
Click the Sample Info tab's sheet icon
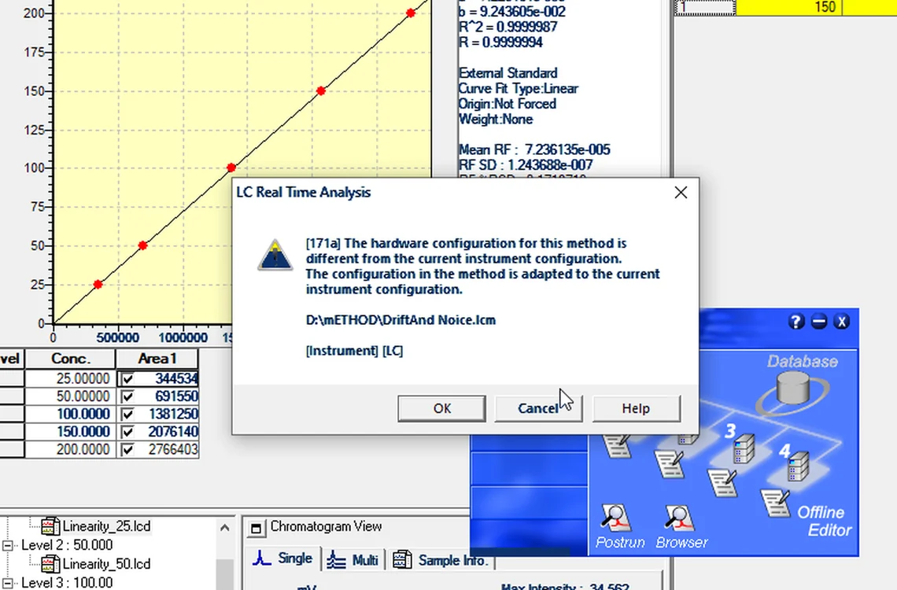[x=402, y=559]
